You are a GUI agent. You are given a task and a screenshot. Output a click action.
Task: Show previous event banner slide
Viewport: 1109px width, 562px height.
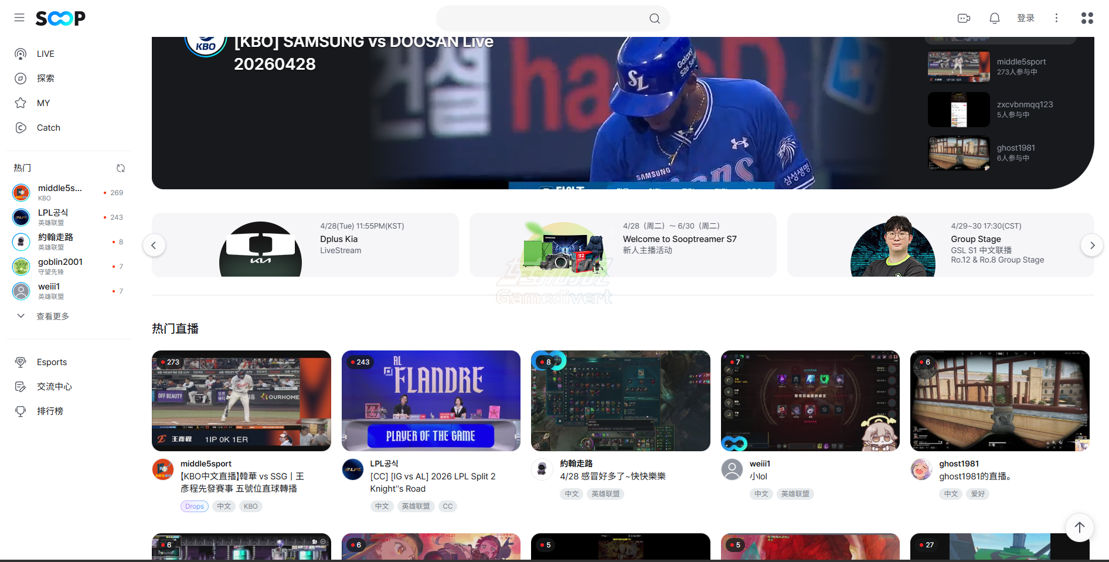tap(154, 245)
